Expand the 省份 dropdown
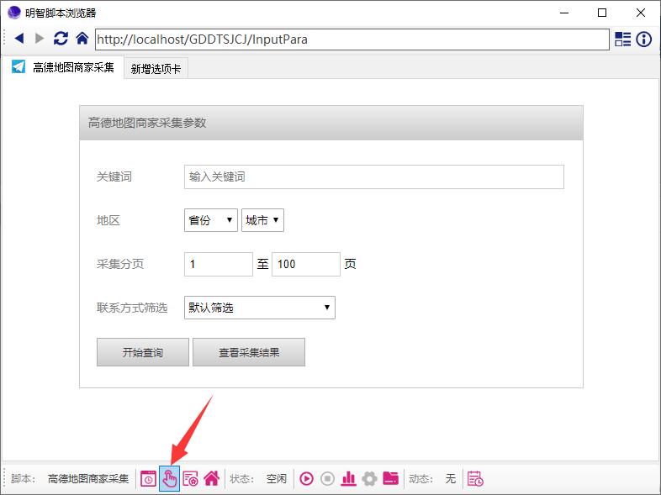The image size is (661, 495). click(211, 220)
